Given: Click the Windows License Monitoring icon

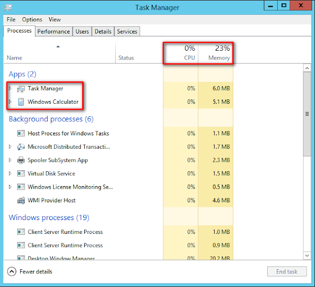Looking at the screenshot, I should click(x=21, y=187).
